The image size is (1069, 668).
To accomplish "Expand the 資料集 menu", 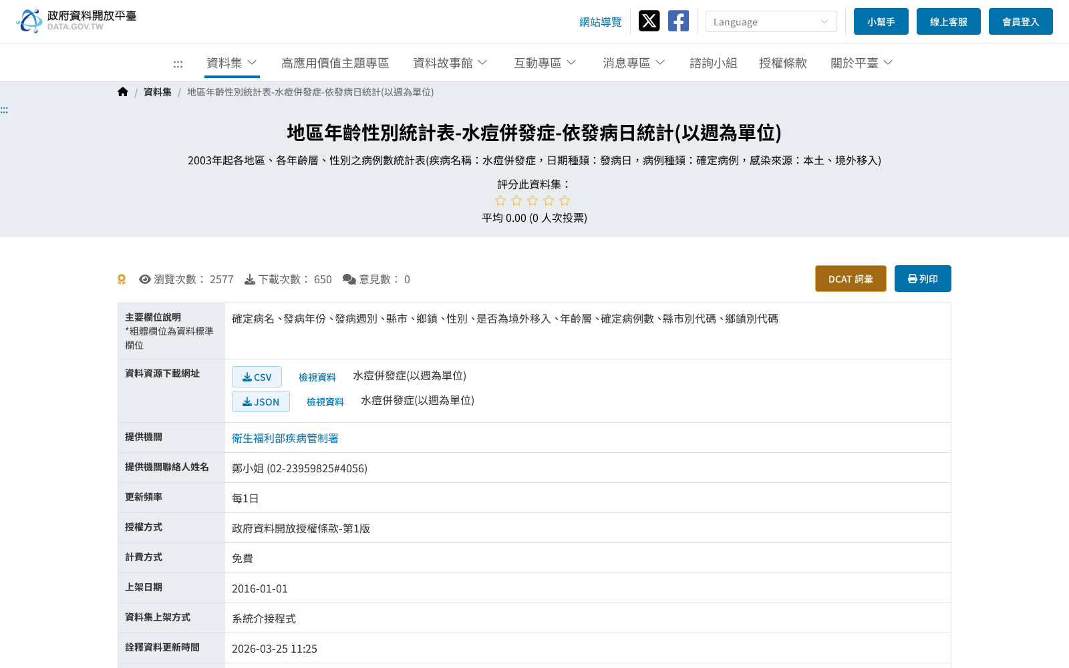I will 232,63.
